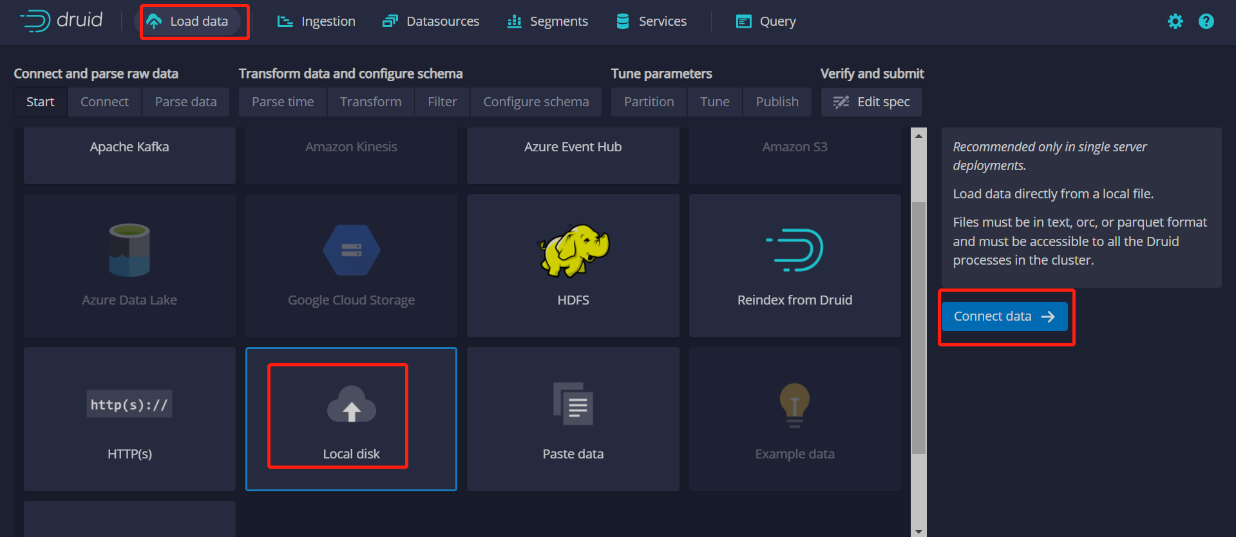Image resolution: width=1236 pixels, height=537 pixels.
Task: Click the http(s):// icon on the HTTP(s) card
Action: 129,404
